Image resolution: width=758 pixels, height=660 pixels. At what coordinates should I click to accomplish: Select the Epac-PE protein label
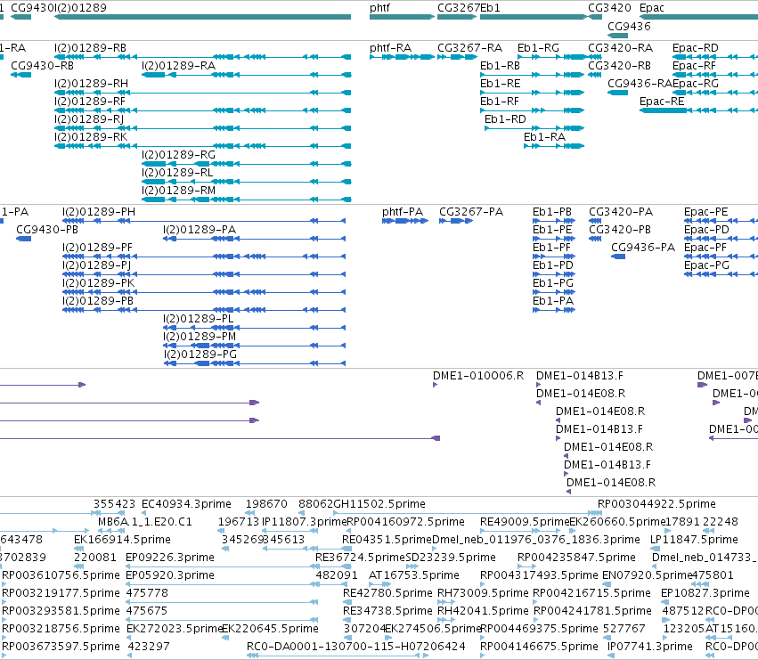coord(705,212)
